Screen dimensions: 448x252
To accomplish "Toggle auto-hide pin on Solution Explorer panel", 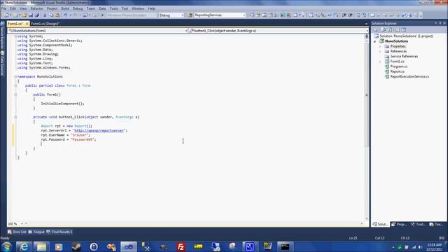I will pos(440,23).
